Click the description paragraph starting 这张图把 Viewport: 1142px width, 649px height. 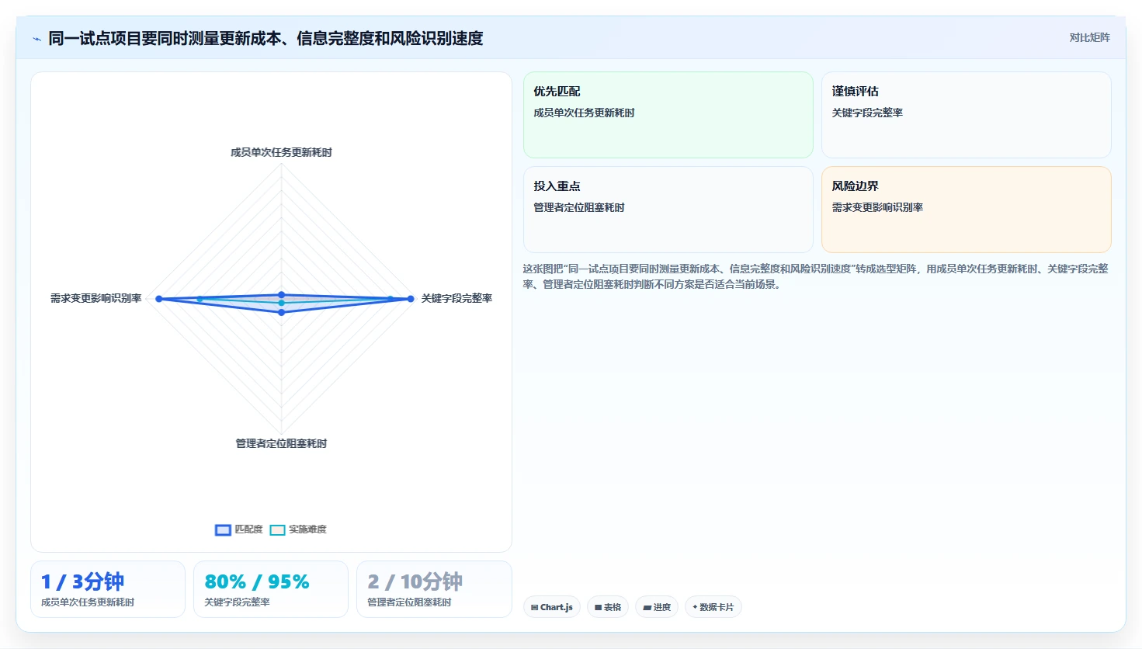coord(815,276)
